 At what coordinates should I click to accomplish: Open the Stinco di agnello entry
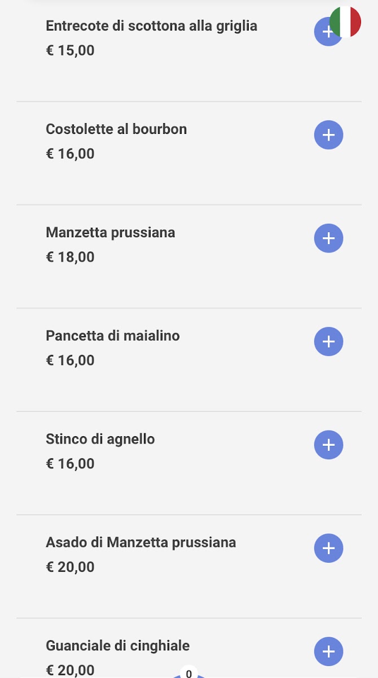click(100, 440)
